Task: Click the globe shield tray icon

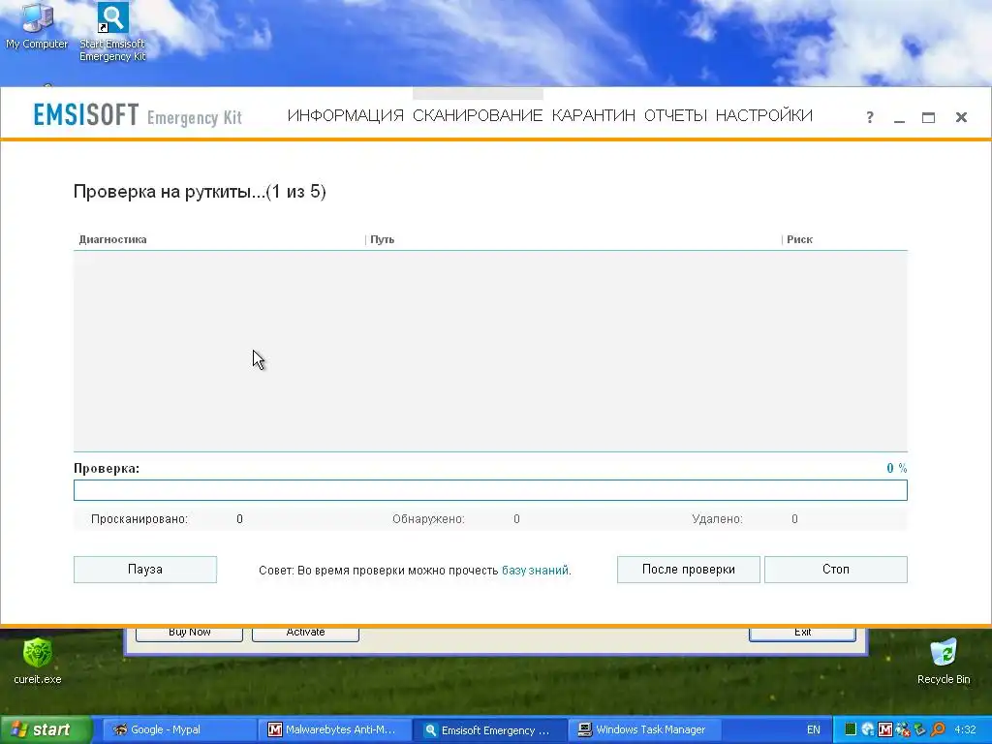Action: point(868,729)
